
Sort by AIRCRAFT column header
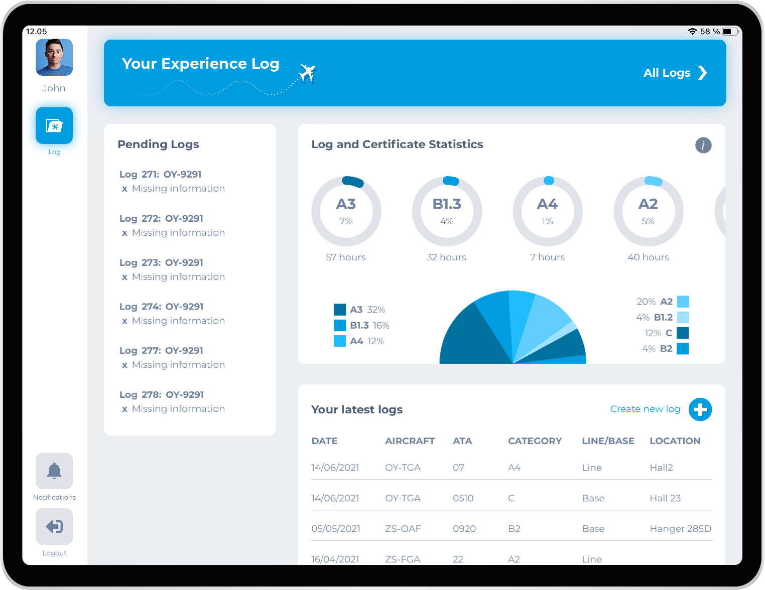[410, 441]
